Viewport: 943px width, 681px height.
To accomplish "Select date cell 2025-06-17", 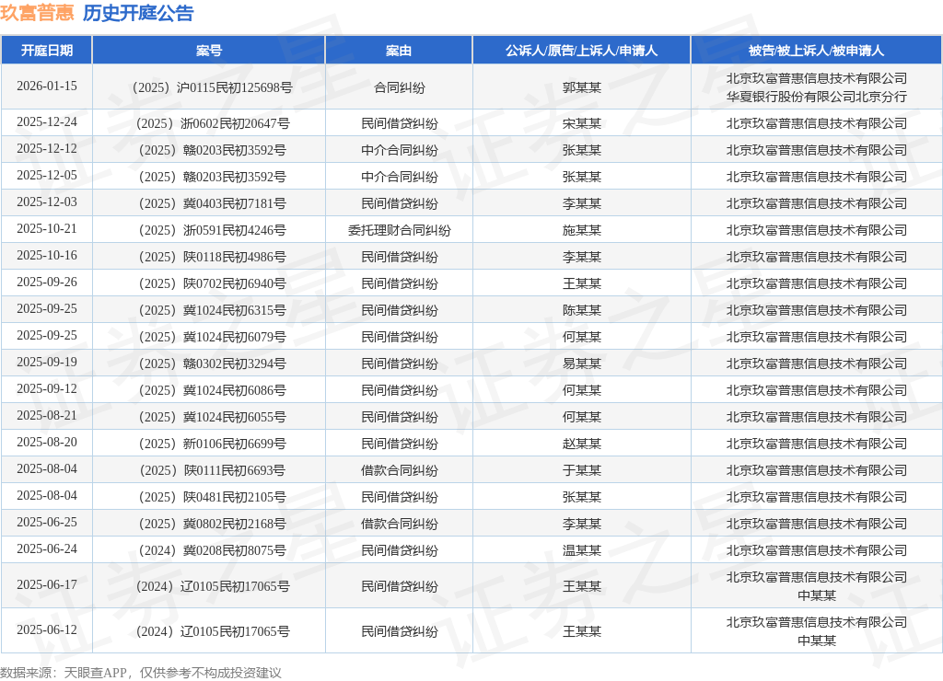I will 47,584.
